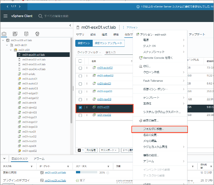Screen dimensions: 214x185
Task: Filter the target column in tasks
Action: click(68, 166)
